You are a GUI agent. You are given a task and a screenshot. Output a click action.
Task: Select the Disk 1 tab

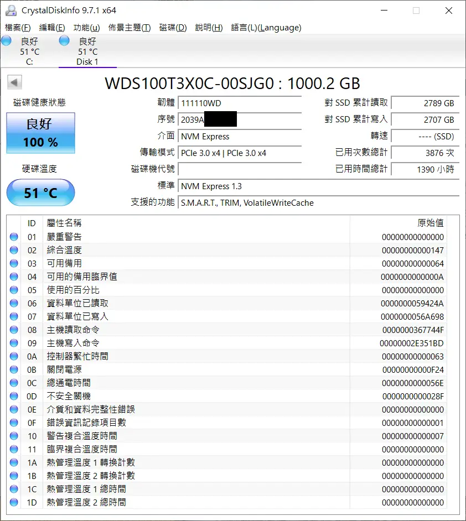87,51
